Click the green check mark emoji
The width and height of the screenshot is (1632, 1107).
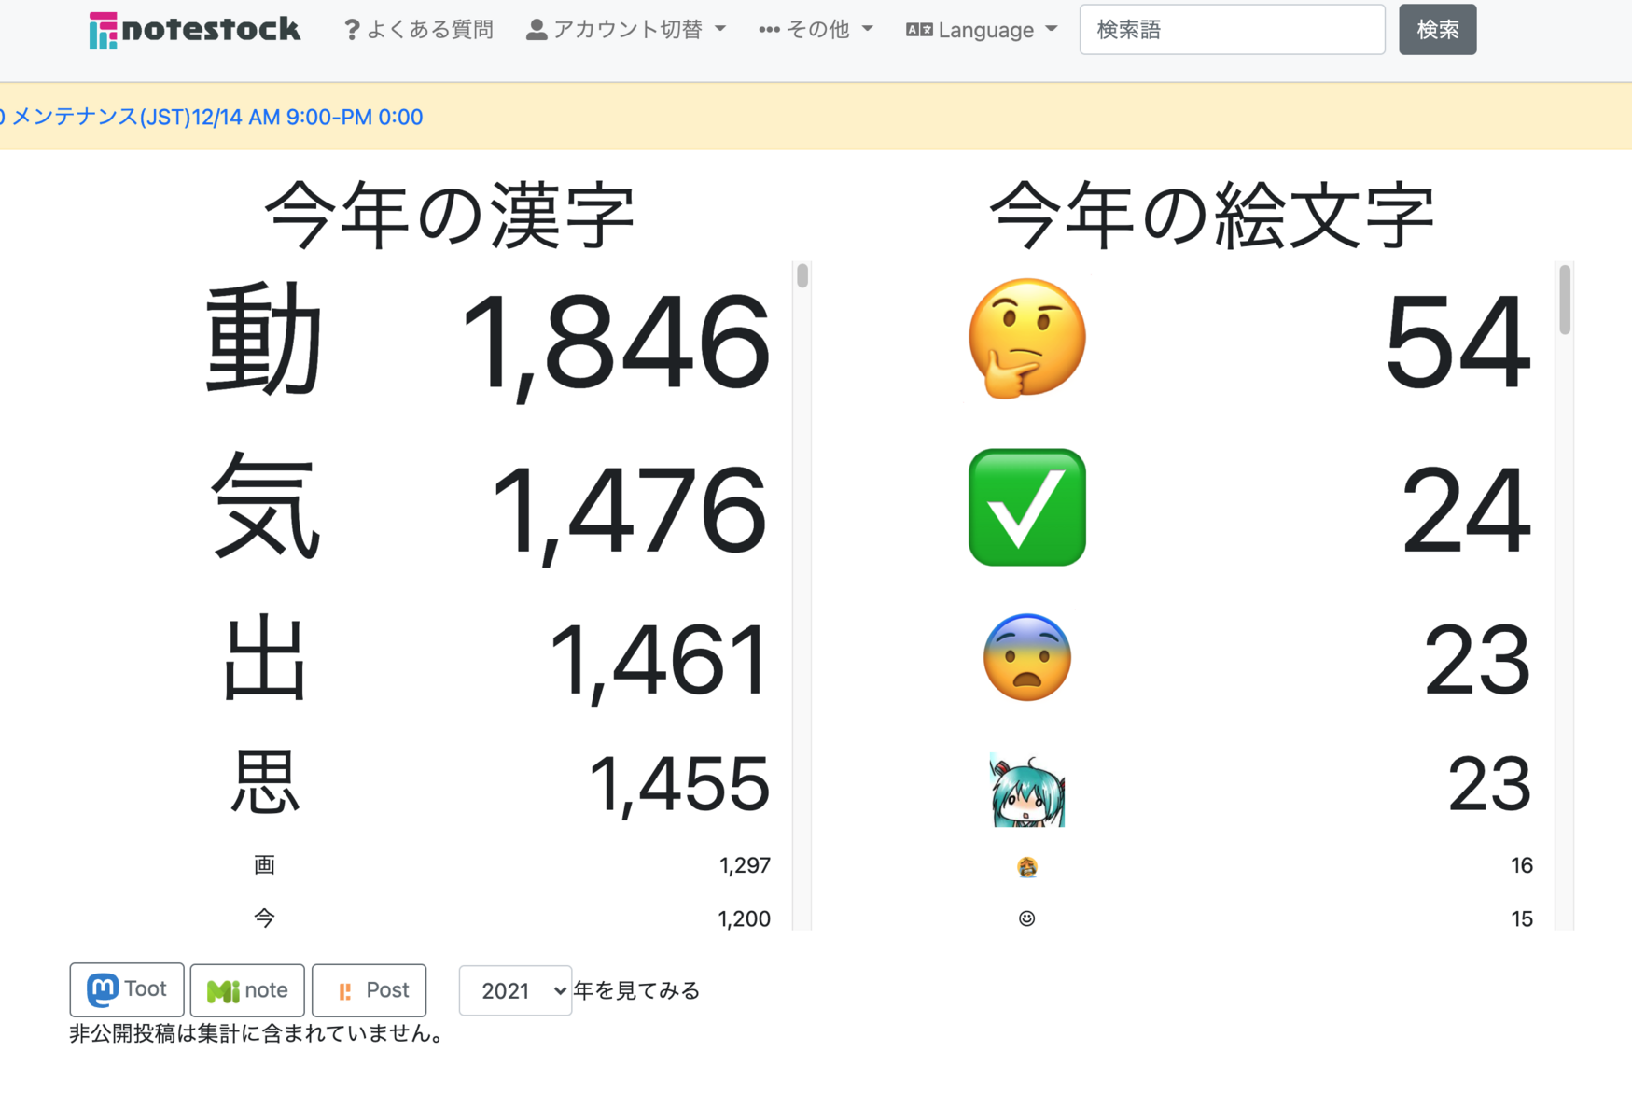[1026, 507]
